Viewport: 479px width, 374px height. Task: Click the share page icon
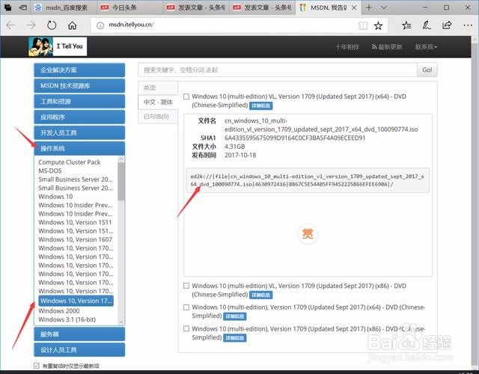(447, 25)
